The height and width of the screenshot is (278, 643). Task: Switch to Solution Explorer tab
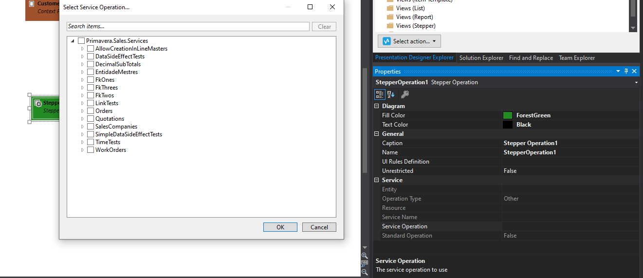pyautogui.click(x=481, y=58)
